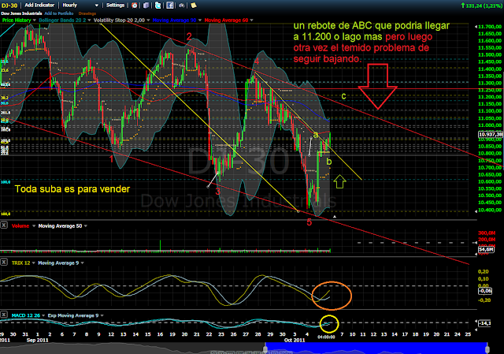Click the 10.400,00 price axis label
Image resolution: width=504 pixels, height=354 pixels.
(490, 210)
